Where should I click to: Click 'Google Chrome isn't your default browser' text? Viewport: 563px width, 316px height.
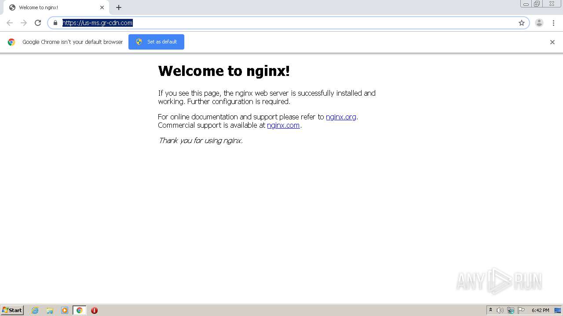pyautogui.click(x=73, y=42)
